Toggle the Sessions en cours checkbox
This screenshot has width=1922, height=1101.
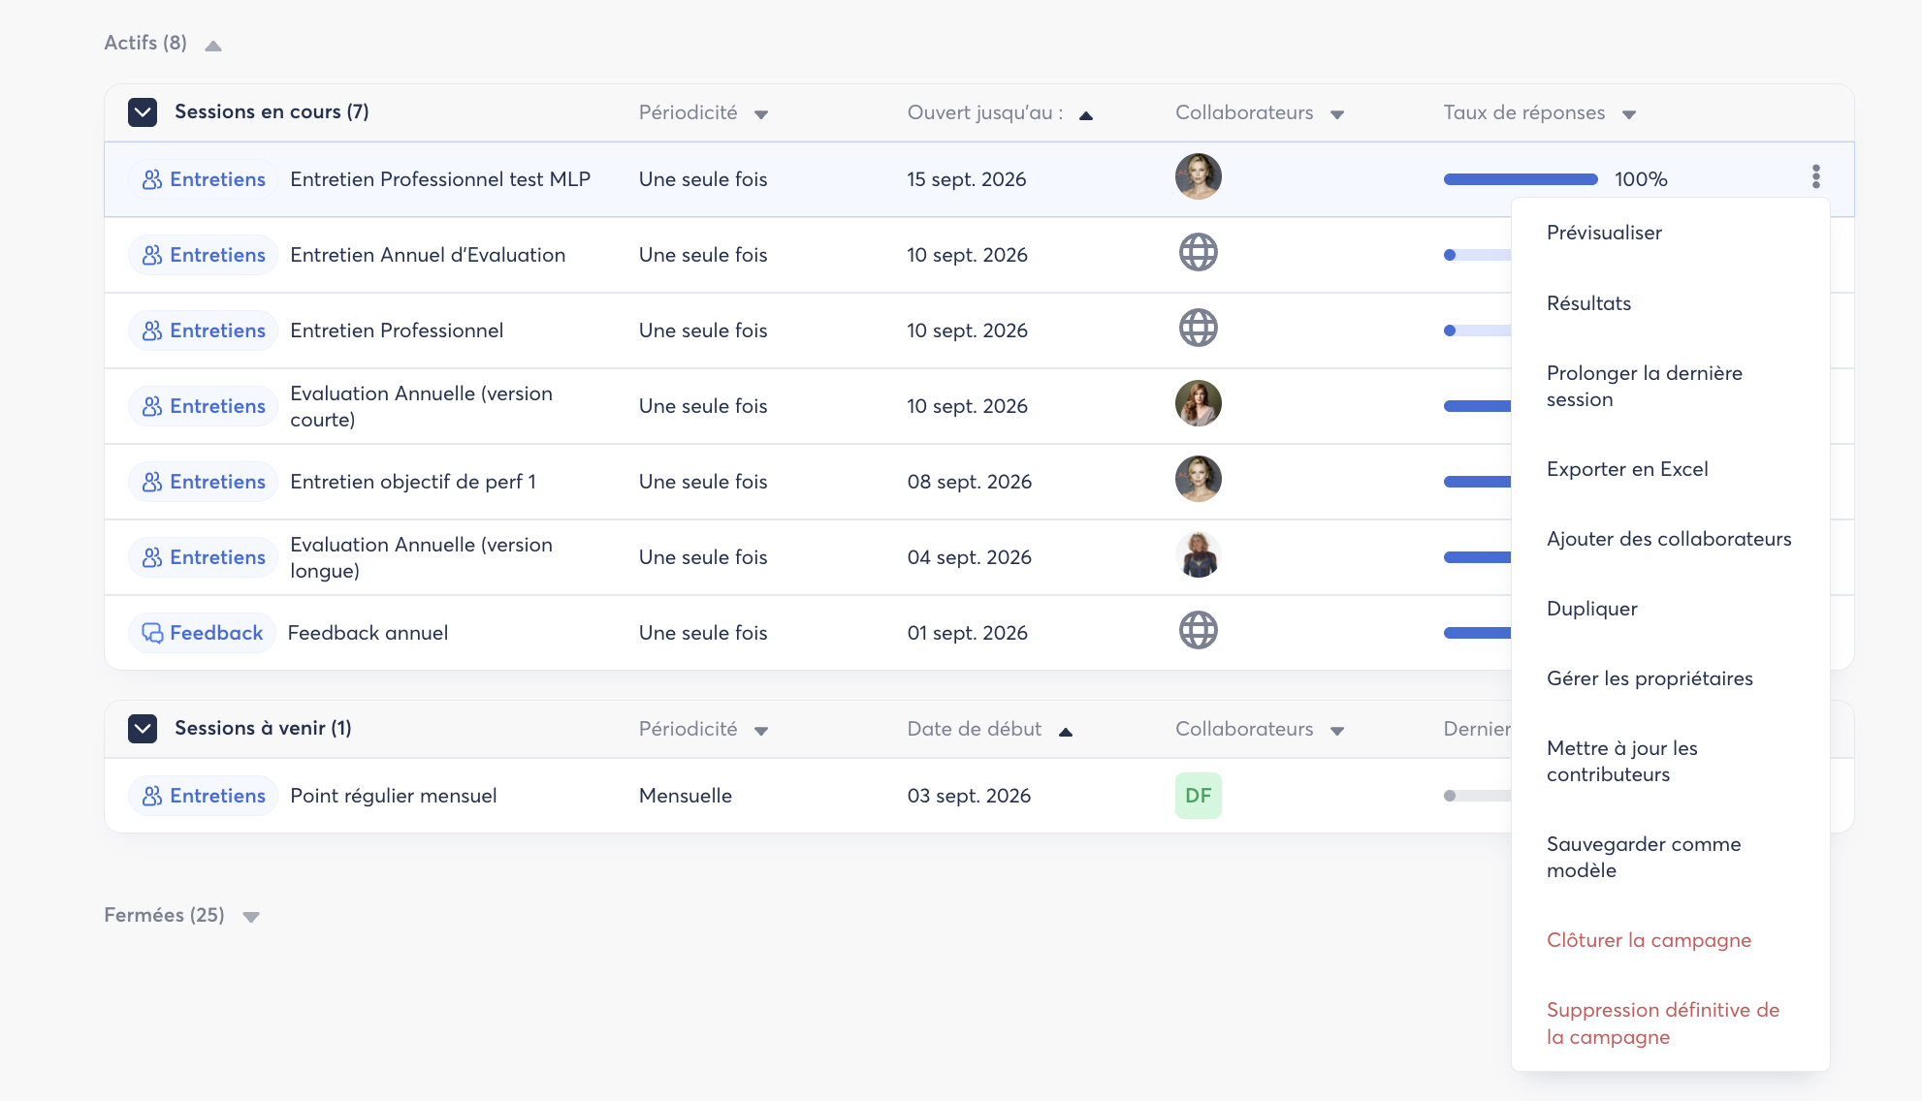pyautogui.click(x=143, y=112)
